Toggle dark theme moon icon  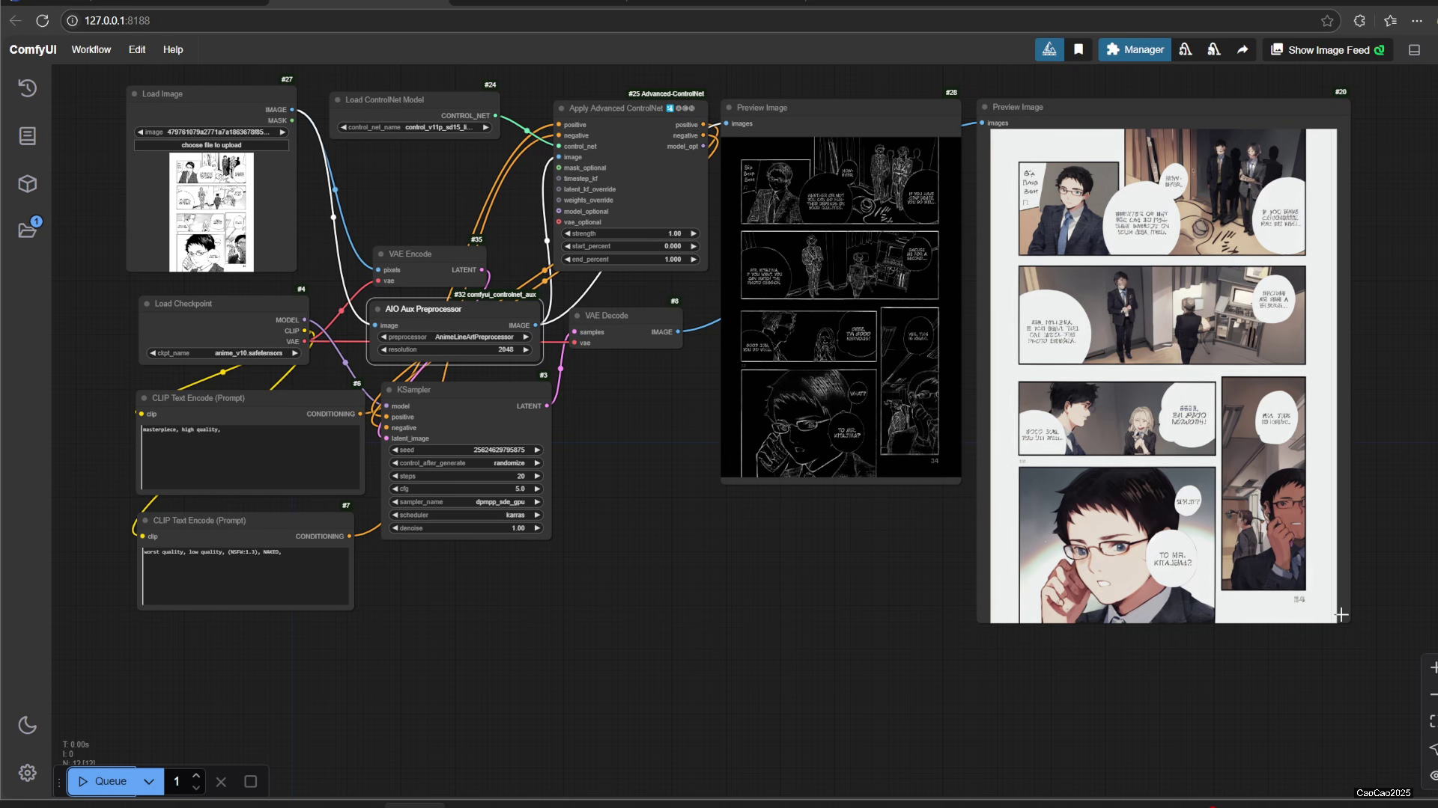tap(28, 725)
